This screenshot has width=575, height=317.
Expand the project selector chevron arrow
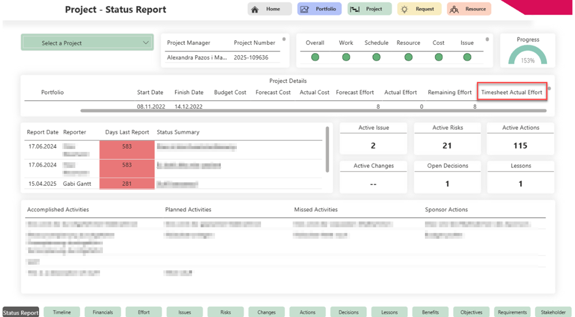click(146, 43)
